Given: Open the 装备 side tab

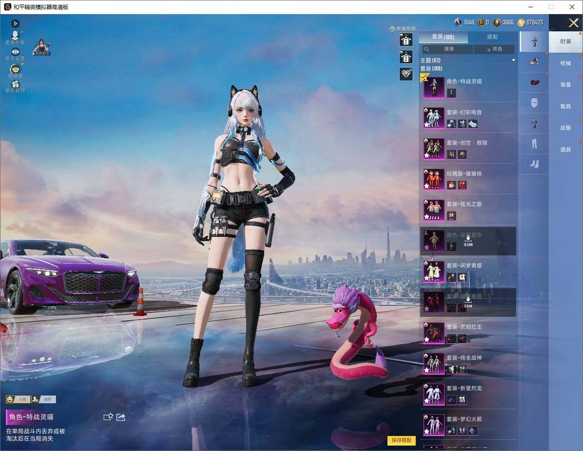Looking at the screenshot, I should coord(566,85).
